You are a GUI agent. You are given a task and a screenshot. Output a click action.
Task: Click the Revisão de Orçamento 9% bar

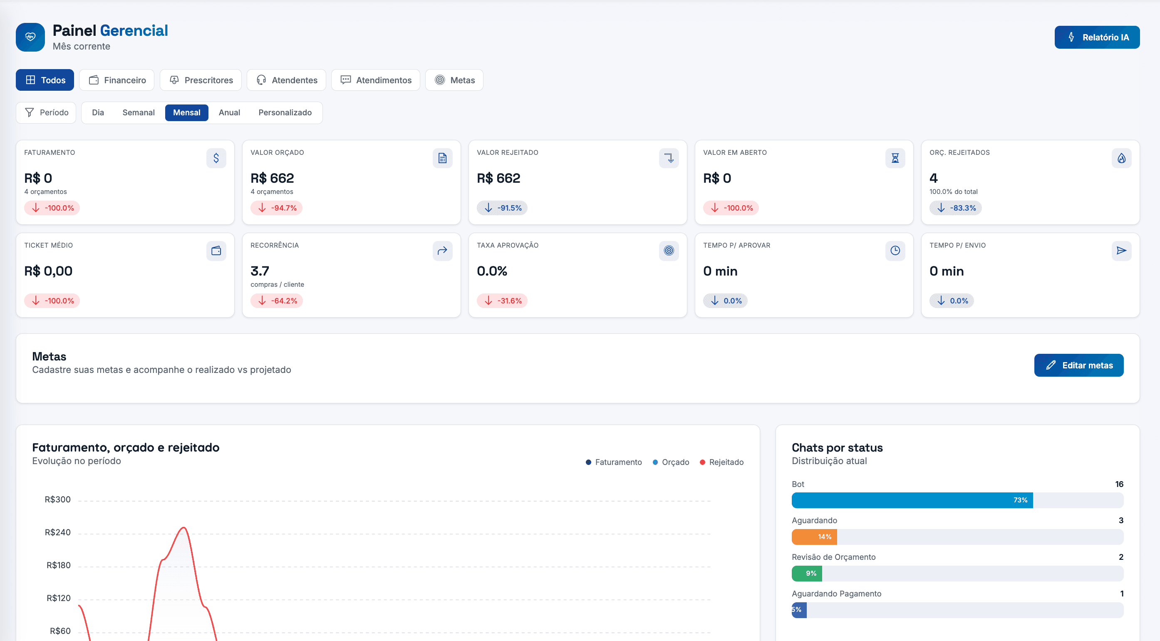pos(807,574)
